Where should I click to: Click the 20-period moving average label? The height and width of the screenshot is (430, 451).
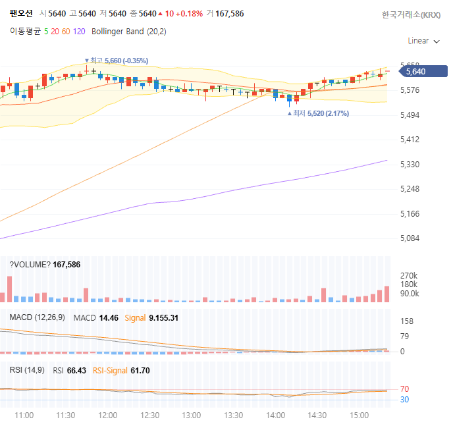pos(55,32)
